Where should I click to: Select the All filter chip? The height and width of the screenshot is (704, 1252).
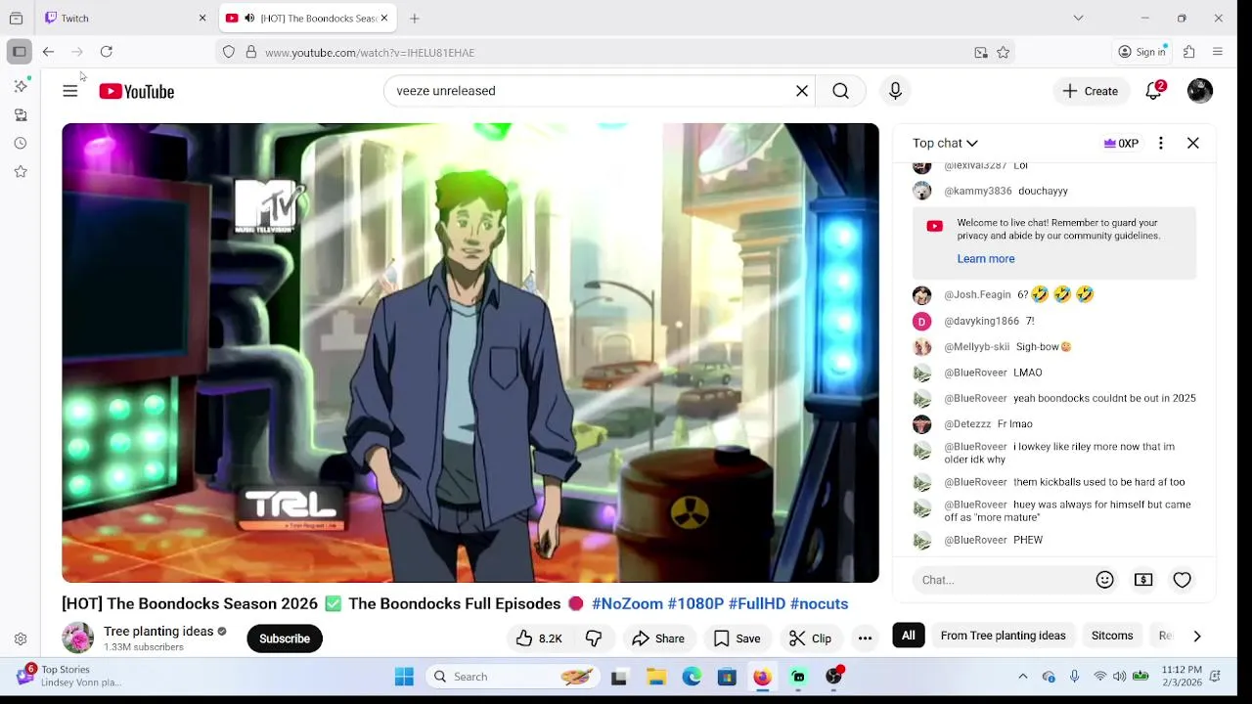click(x=909, y=636)
